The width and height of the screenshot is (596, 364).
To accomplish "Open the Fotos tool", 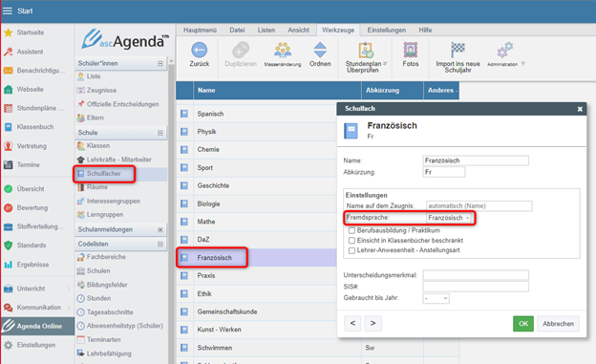I will tap(411, 54).
